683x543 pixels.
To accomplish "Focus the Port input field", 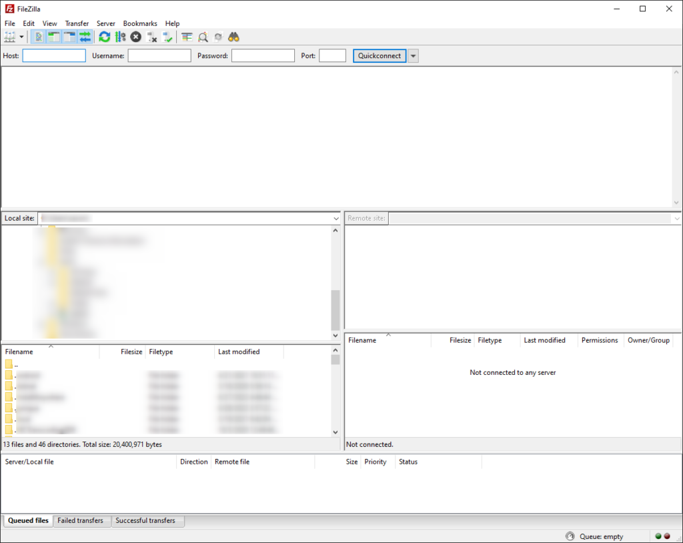I will (332, 56).
